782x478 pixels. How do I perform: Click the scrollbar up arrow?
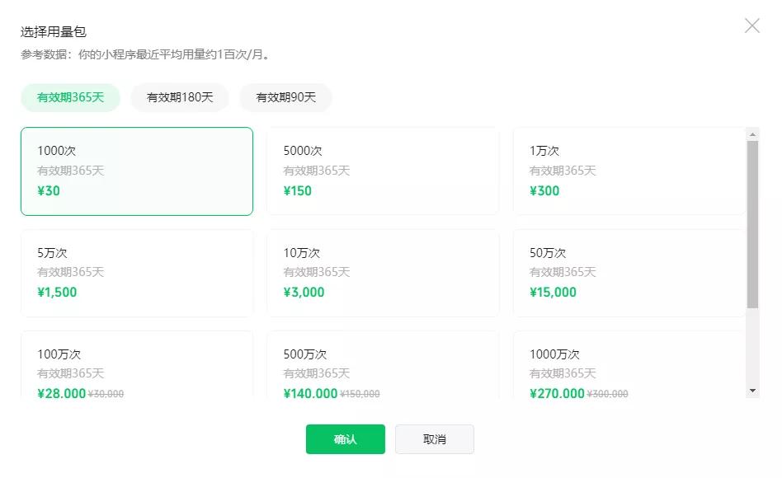pyautogui.click(x=752, y=134)
